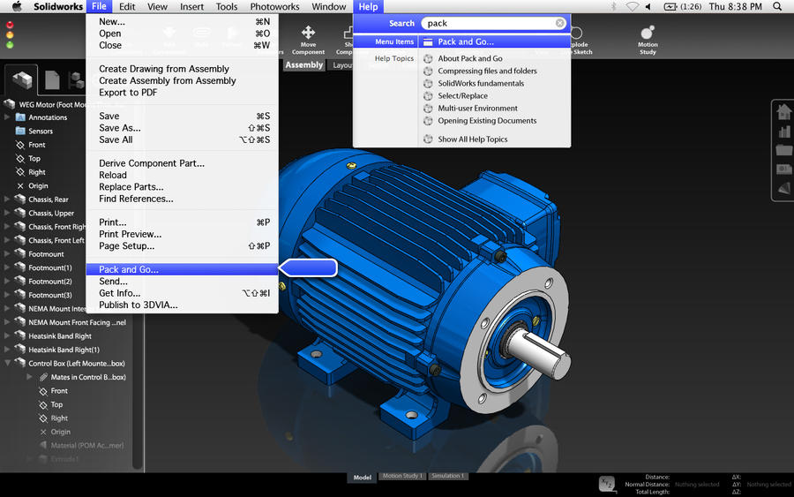Open the folder icon in the right task pane

coord(783,150)
